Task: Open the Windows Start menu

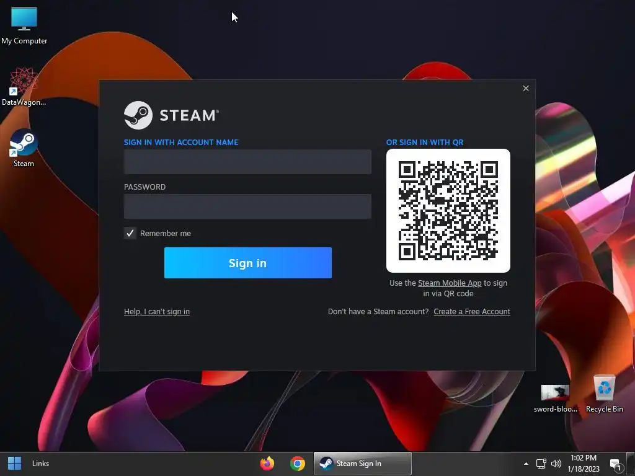Action: pyautogui.click(x=15, y=464)
